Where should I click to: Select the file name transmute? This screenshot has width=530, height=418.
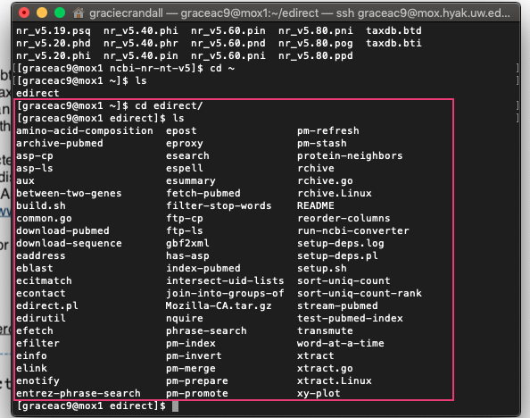click(325, 331)
